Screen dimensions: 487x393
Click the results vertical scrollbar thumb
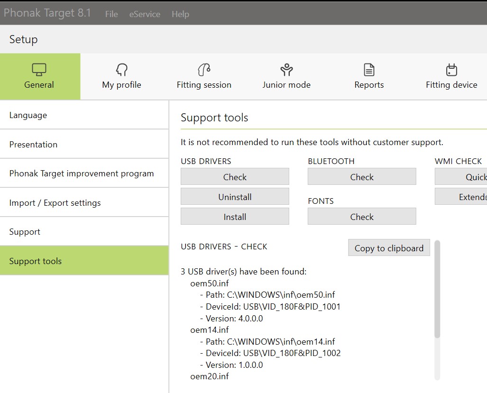pos(437,289)
